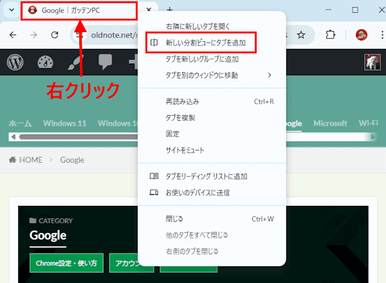Click the admin bar user avatar

[x=372, y=62]
